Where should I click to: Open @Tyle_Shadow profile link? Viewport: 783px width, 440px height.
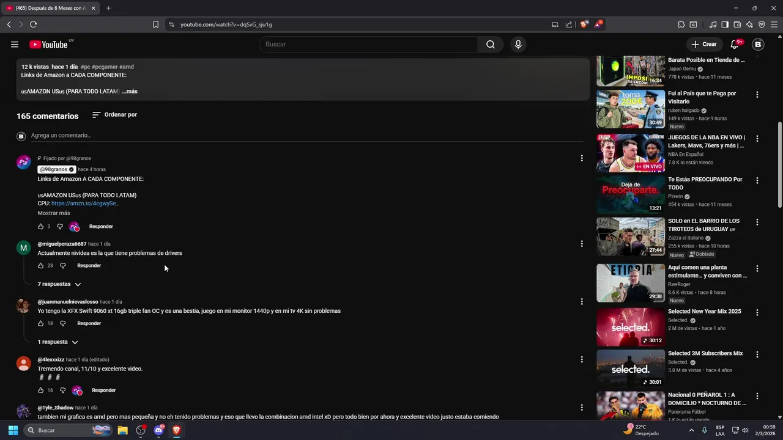[56, 408]
